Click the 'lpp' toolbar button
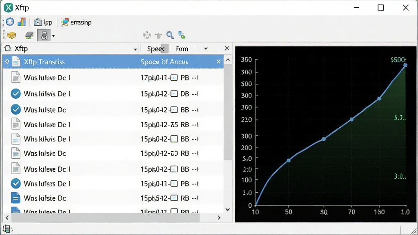418x235 pixels. coord(43,22)
